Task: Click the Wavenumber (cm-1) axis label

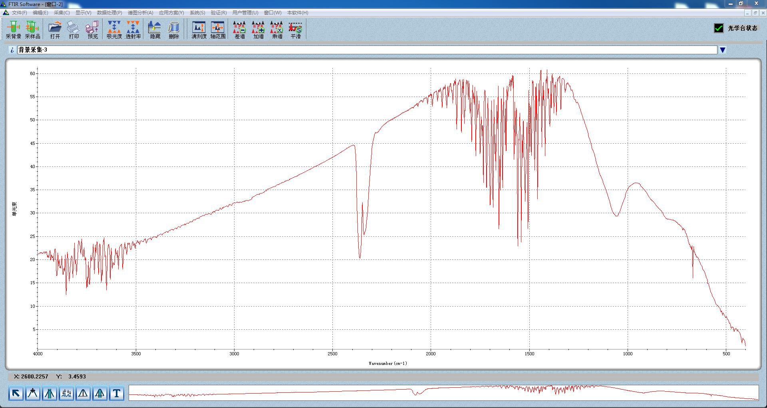Action: [x=387, y=363]
